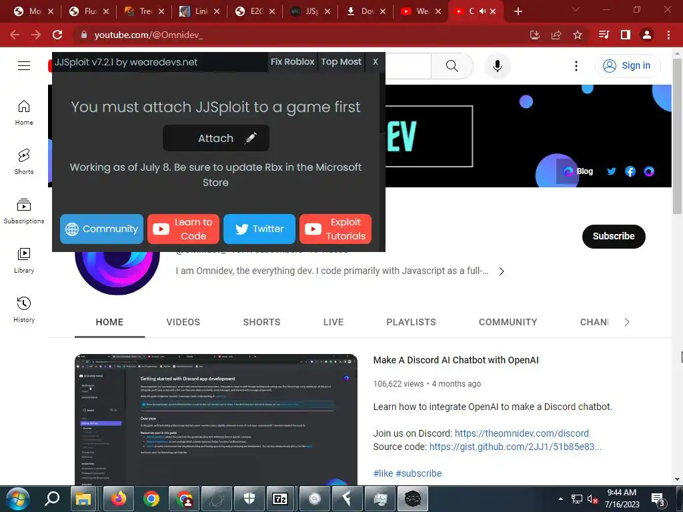Viewport: 683px width, 512px height.
Task: Open Subscriptions in YouTube sidebar
Action: tap(24, 211)
